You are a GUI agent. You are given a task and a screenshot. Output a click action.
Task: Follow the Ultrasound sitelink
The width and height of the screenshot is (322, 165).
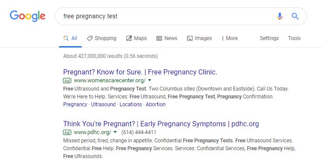(103, 104)
